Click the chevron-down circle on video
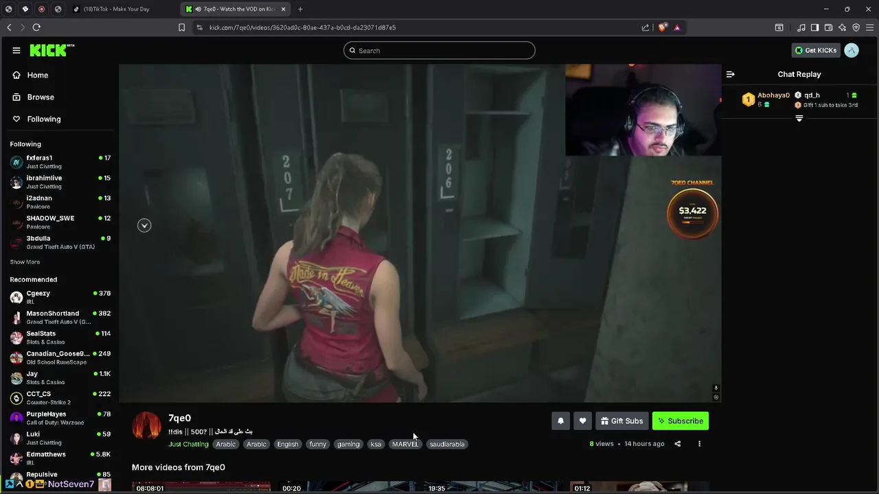Image resolution: width=879 pixels, height=494 pixels. tap(144, 226)
